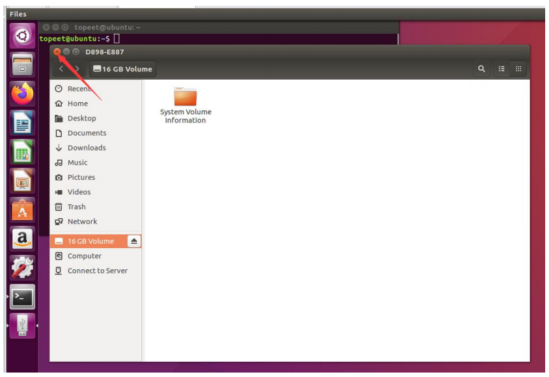Open Pictures in the sidebar
549x377 pixels.
96,177
